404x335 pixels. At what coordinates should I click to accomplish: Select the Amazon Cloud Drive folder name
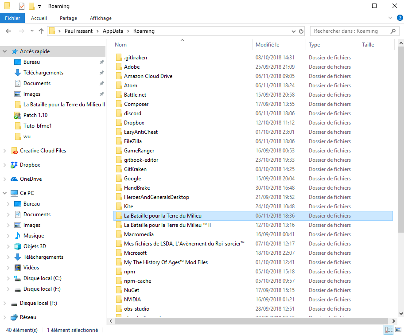pyautogui.click(x=148, y=76)
